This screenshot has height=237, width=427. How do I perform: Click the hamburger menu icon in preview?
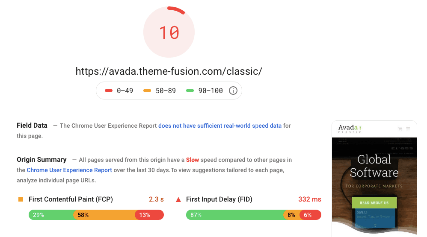click(x=408, y=129)
